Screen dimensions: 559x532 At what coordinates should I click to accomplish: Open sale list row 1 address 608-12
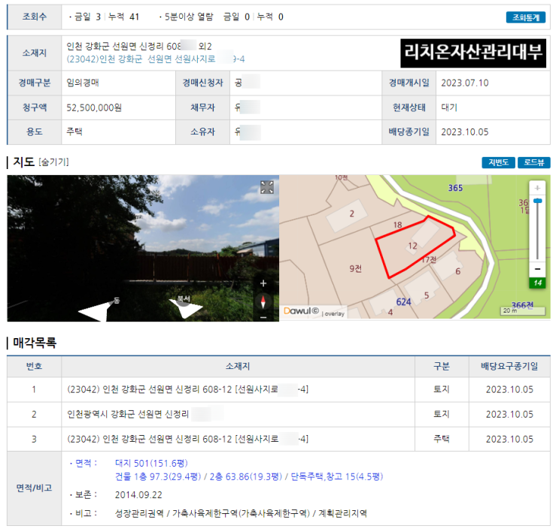pyautogui.click(x=187, y=389)
